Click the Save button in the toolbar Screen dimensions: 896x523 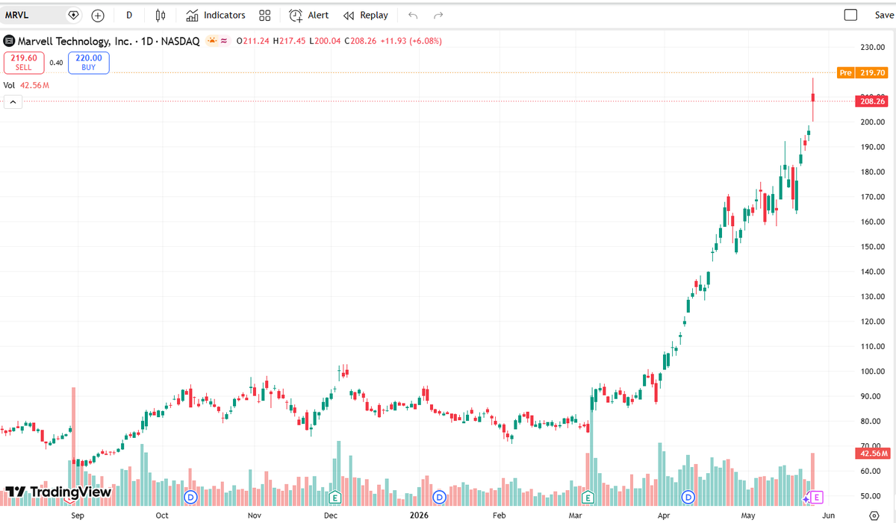point(883,15)
